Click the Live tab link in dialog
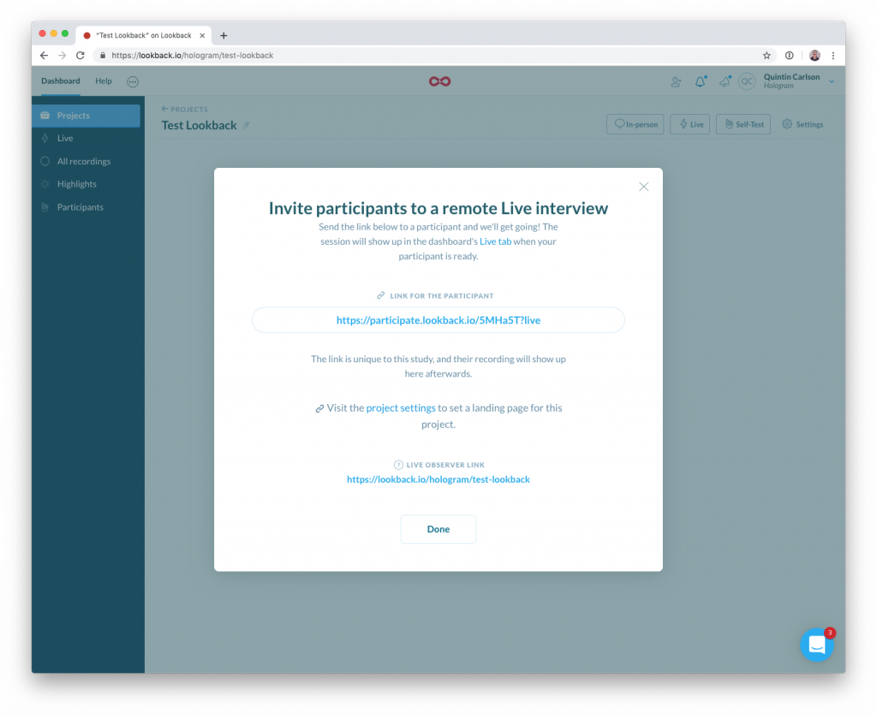 click(496, 241)
